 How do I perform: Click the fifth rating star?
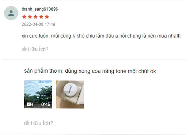[x=47, y=17]
